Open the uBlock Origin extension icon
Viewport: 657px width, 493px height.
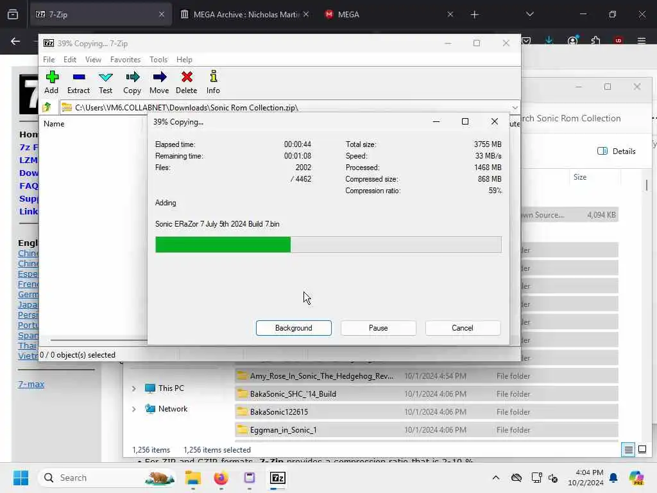pyautogui.click(x=619, y=40)
